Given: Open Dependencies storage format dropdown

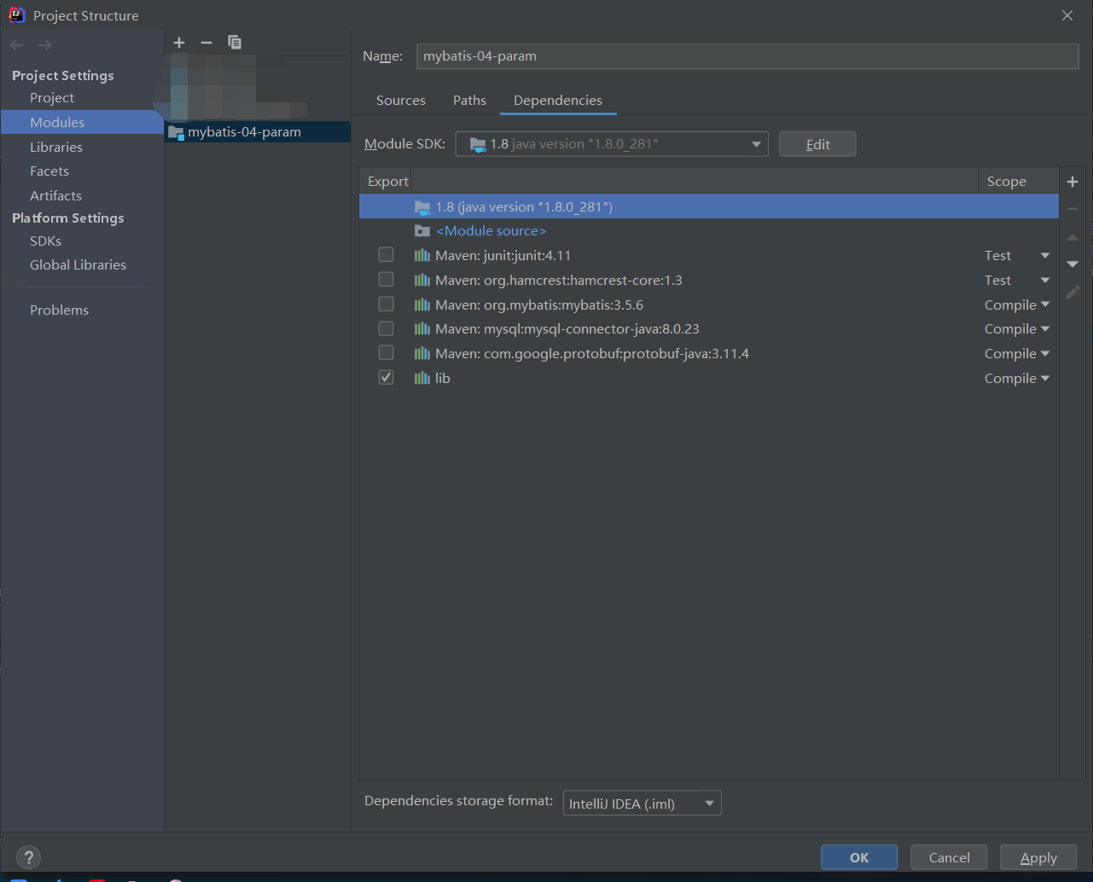Looking at the screenshot, I should (642, 804).
